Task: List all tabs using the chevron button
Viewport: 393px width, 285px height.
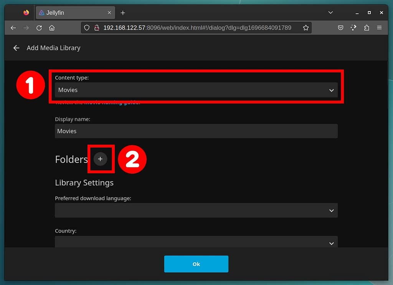Action: tap(330, 13)
